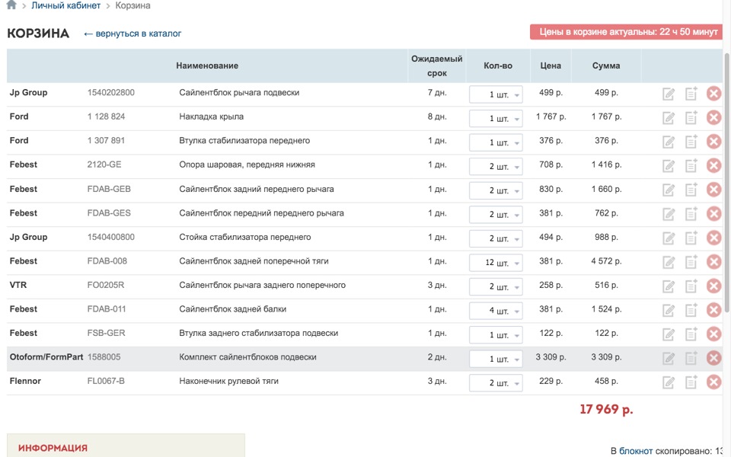The width and height of the screenshot is (731, 457).
Task: Click the Наименование column header
Action: 207,66
